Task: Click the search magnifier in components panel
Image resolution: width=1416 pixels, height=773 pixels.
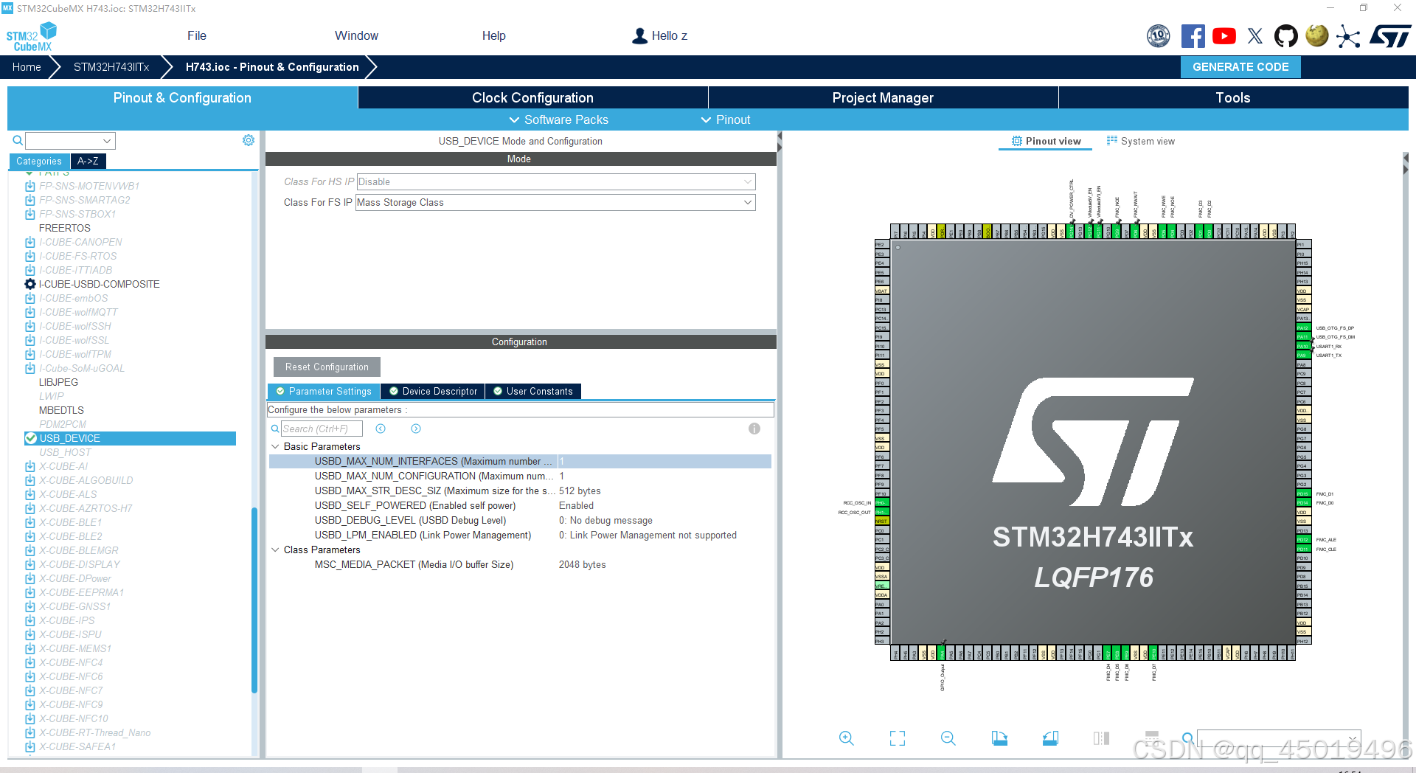Action: [x=17, y=140]
